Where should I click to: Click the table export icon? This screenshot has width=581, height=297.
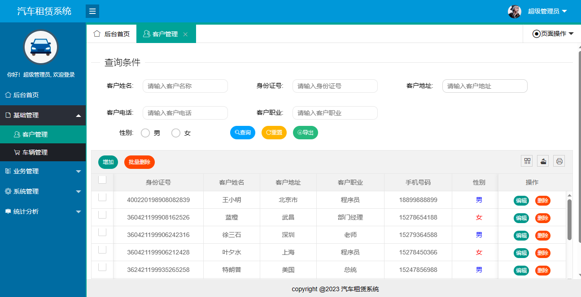pyautogui.click(x=543, y=161)
